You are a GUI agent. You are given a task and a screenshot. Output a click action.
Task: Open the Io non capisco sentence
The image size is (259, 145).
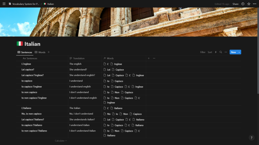(x=29, y=92)
